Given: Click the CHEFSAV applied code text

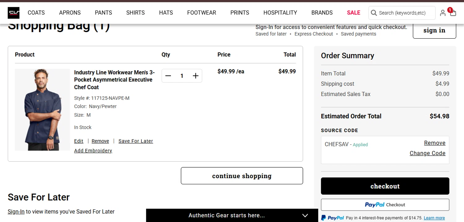Looking at the screenshot, I should [346, 144].
